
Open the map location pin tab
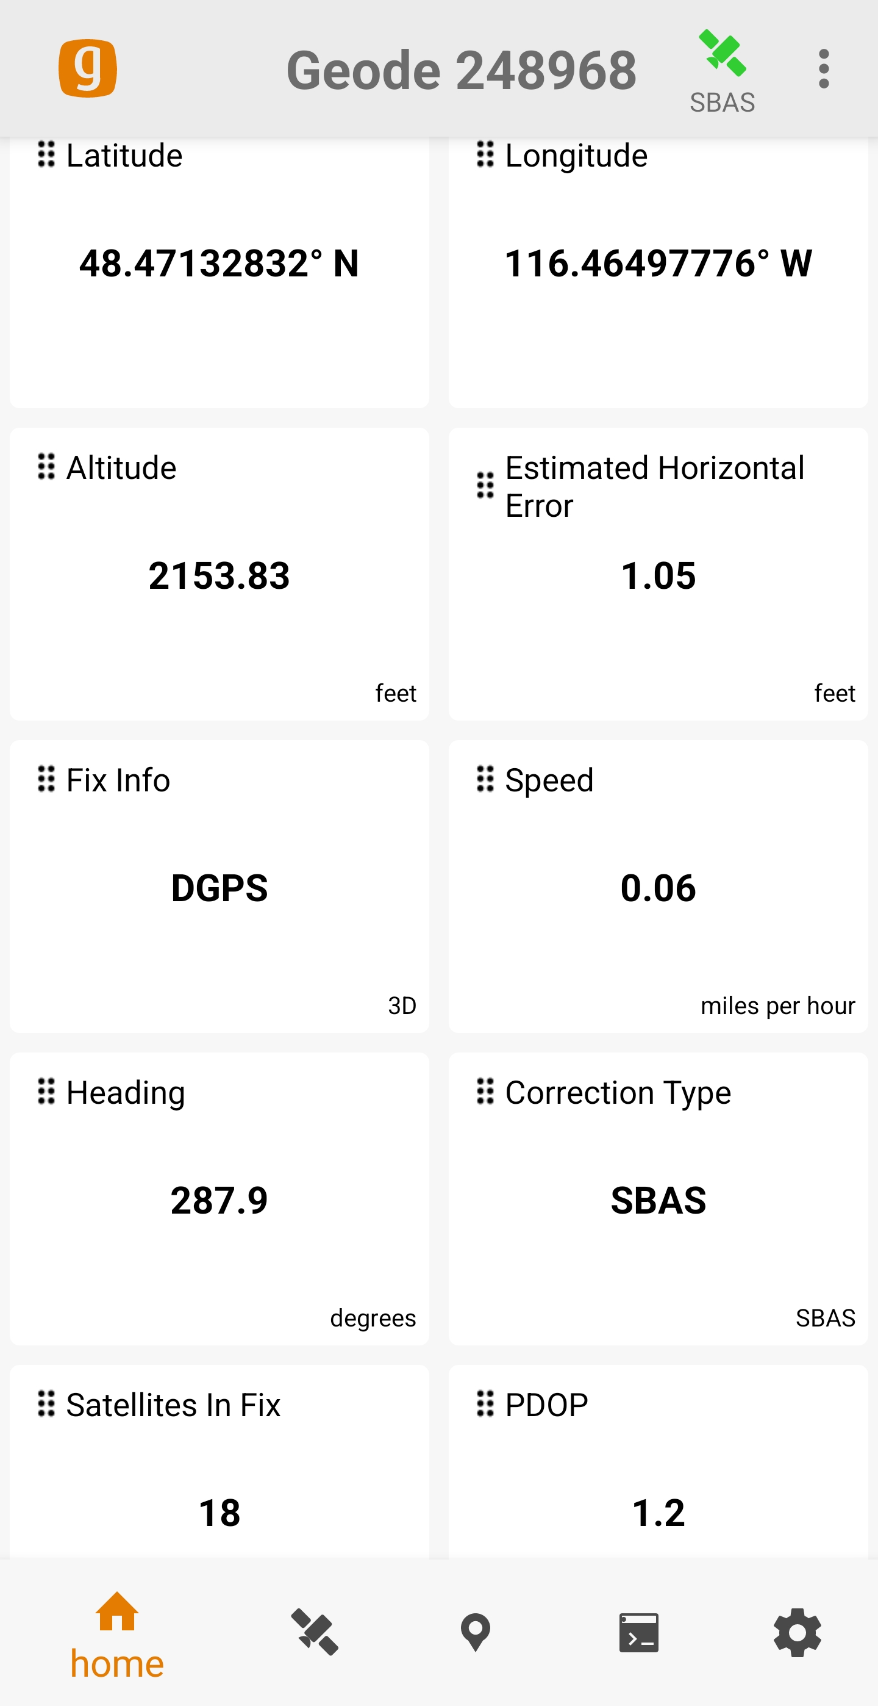[x=475, y=1632]
